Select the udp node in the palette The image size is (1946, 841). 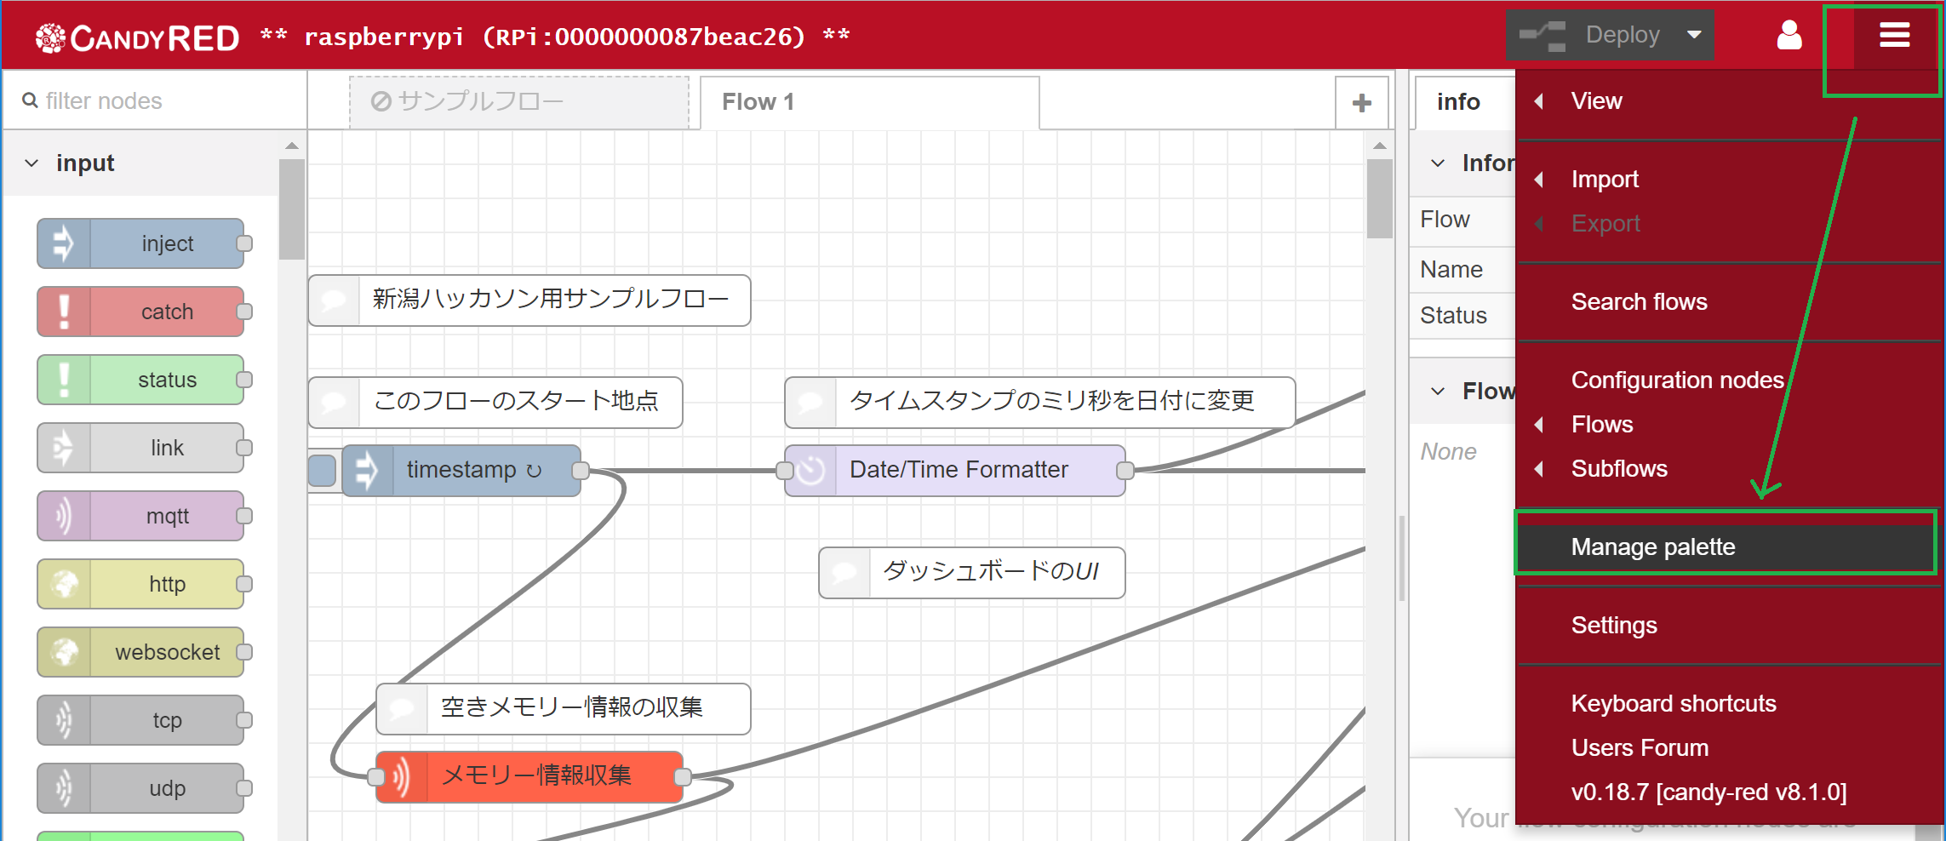(141, 788)
